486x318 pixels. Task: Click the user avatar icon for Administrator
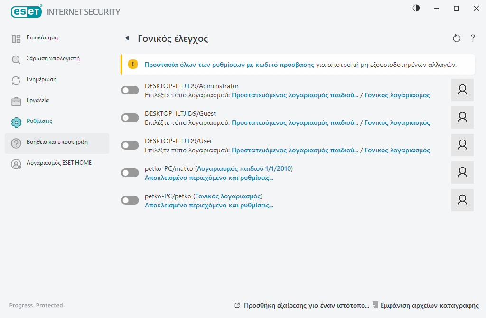click(462, 90)
